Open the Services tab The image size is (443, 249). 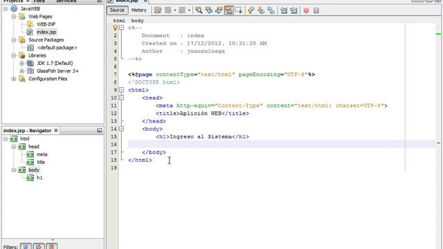click(66, 1)
